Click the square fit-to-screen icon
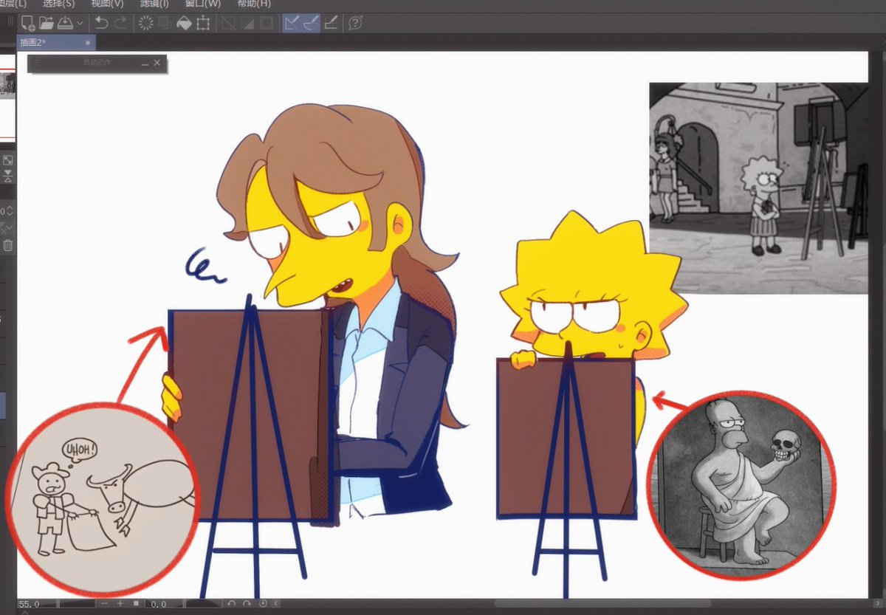Screen dimensions: 886x615 coord(136,604)
